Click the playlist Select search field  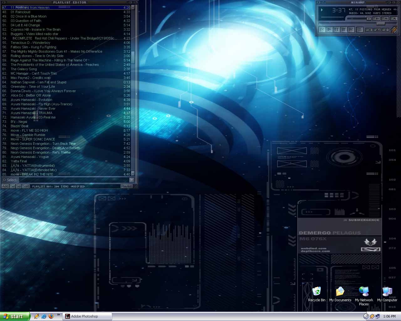click(74, 180)
